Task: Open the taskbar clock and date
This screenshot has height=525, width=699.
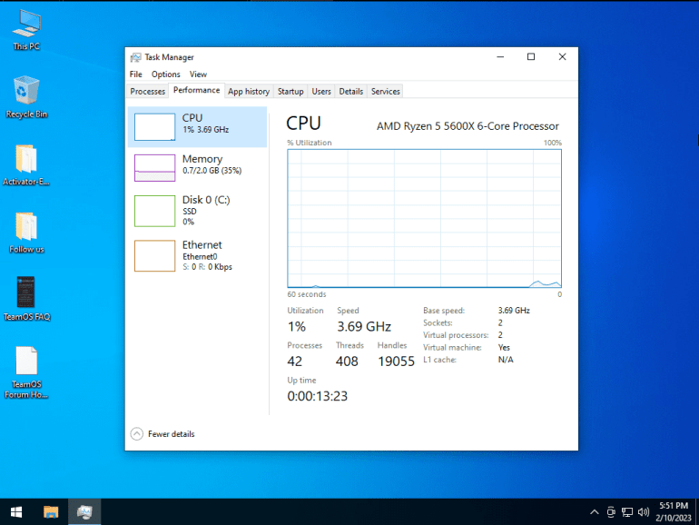Action: pyautogui.click(x=674, y=512)
